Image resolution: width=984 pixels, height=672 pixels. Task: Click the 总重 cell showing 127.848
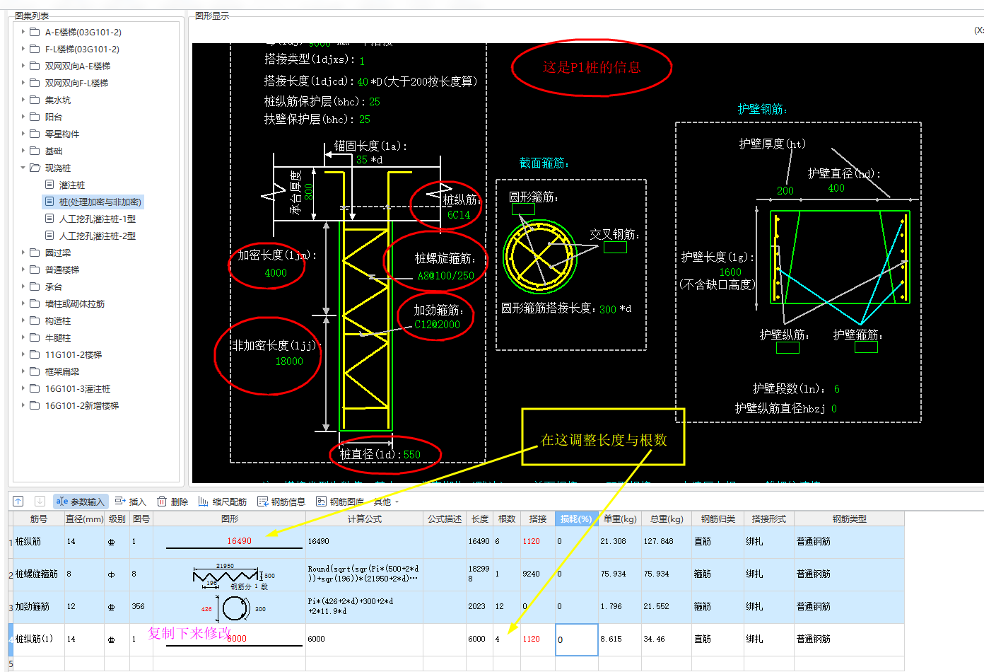coord(666,542)
